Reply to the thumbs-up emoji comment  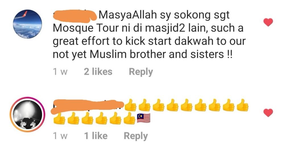pos(136,136)
